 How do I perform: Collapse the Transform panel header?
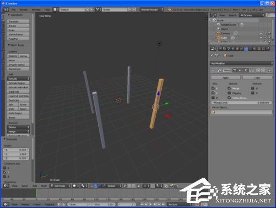point(15,15)
